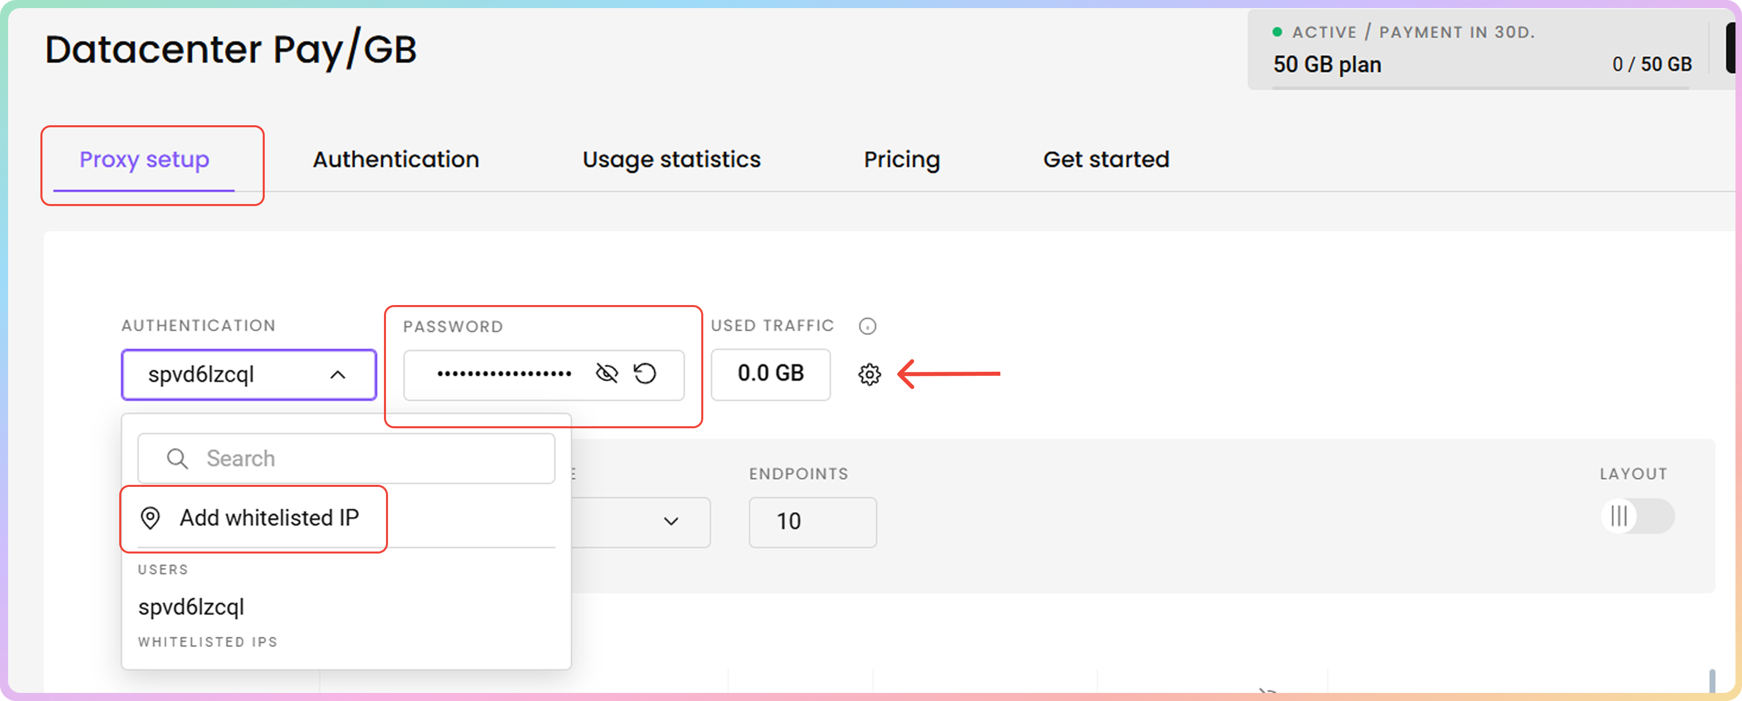Regenerate password with the refresh icon
This screenshot has width=1742, height=701.
(x=645, y=373)
